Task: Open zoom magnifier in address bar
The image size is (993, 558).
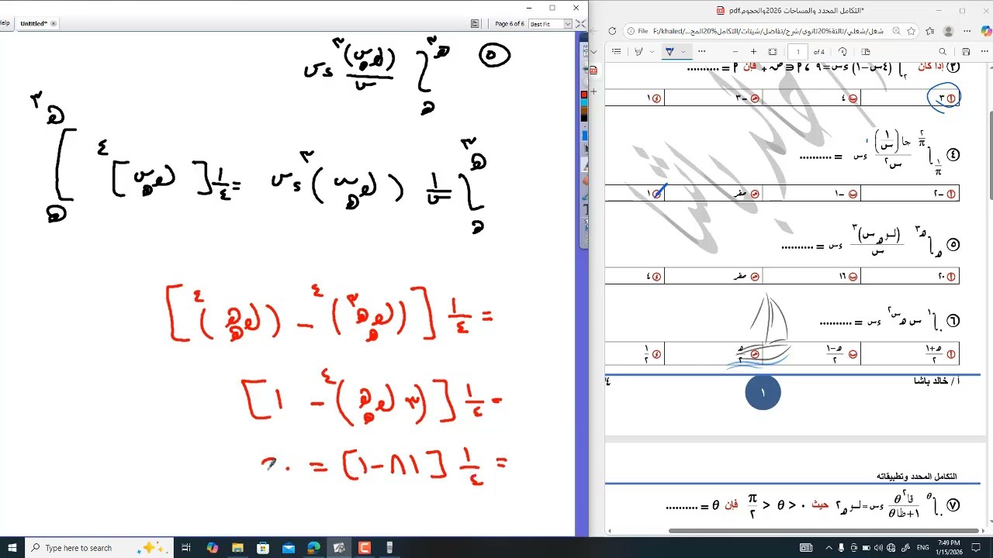Action: 897,31
